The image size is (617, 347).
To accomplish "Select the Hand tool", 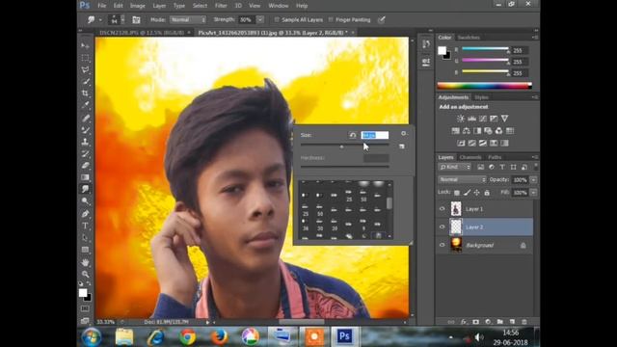I will [x=85, y=262].
